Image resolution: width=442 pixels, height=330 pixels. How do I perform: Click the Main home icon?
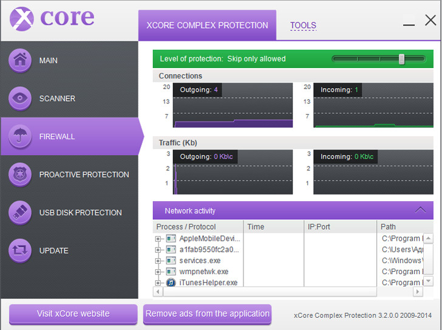click(20, 60)
